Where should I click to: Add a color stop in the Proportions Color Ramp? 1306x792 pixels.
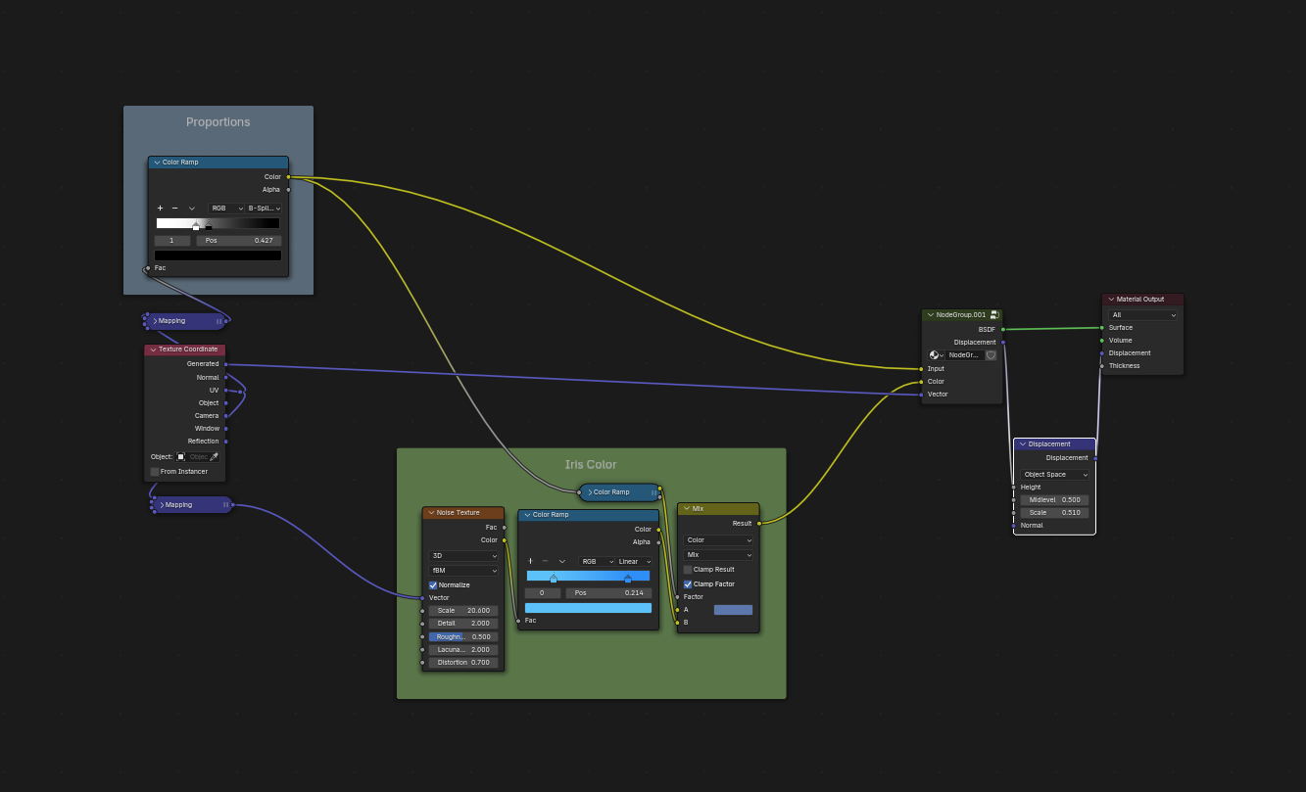pos(160,208)
